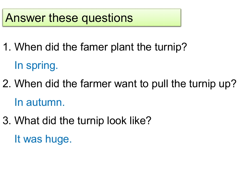
Task: Click the number '3.' list marker
Action: coord(7,120)
